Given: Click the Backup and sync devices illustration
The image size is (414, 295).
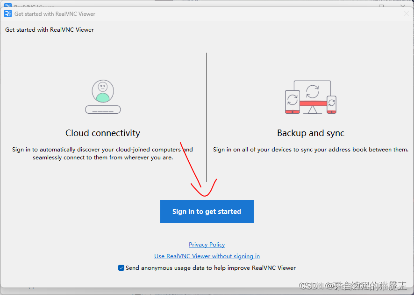Looking at the screenshot, I should pos(311,97).
